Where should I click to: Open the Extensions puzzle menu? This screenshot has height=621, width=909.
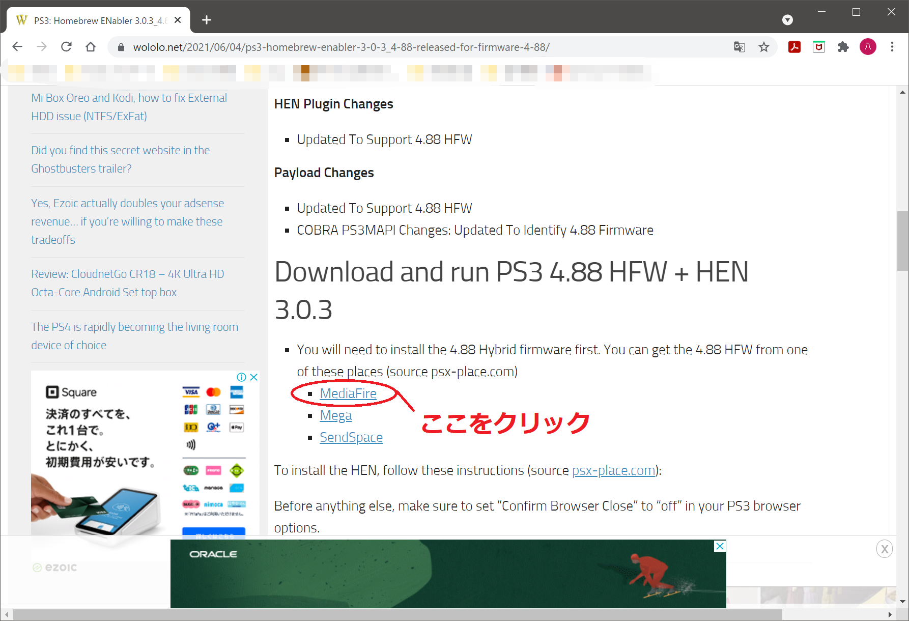point(843,47)
